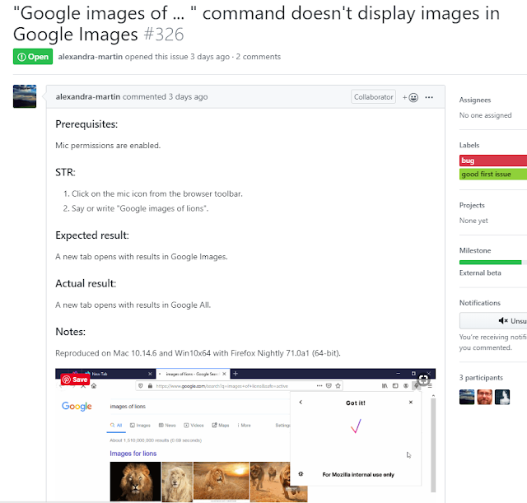Click 'For Mozilla internal use only' text
Image resolution: width=527 pixels, height=503 pixels.
click(358, 474)
